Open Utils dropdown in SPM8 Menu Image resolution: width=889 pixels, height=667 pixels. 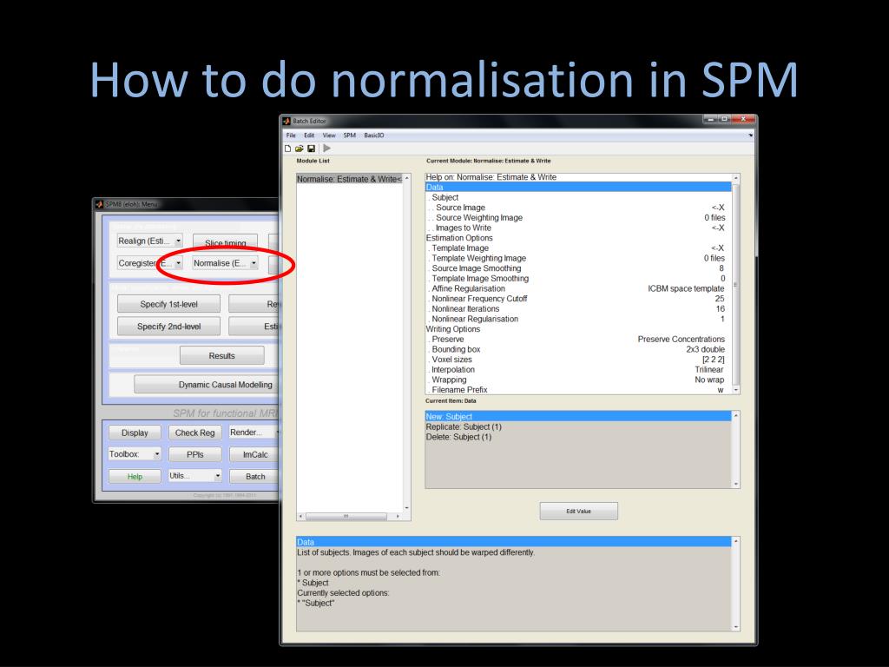coord(195,476)
